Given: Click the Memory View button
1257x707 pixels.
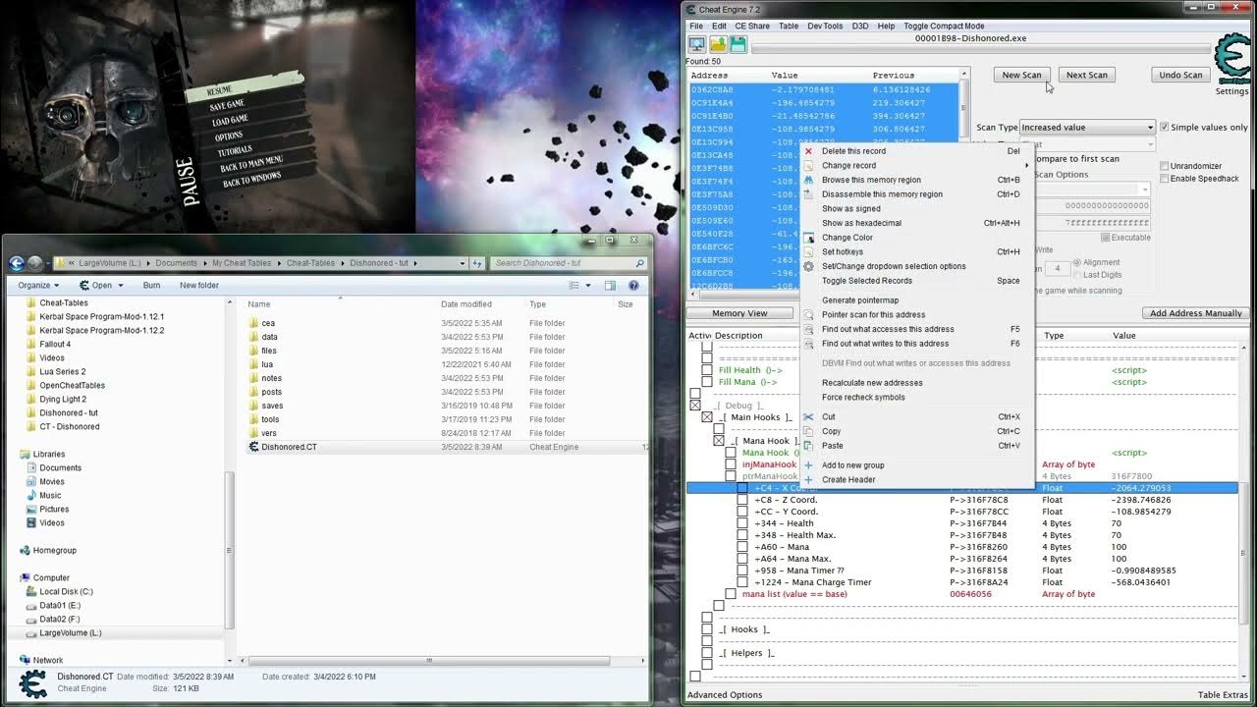Looking at the screenshot, I should [x=739, y=313].
